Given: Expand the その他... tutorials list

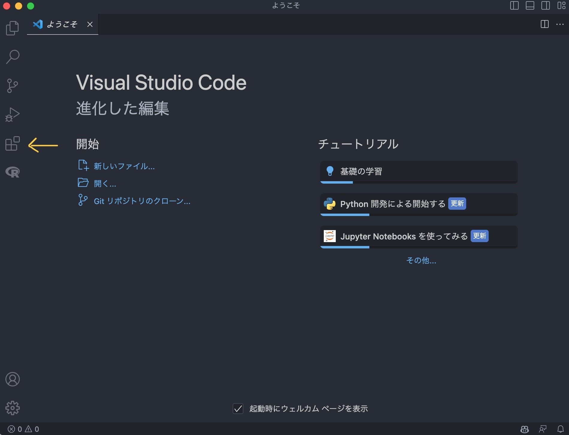Looking at the screenshot, I should click(x=421, y=260).
